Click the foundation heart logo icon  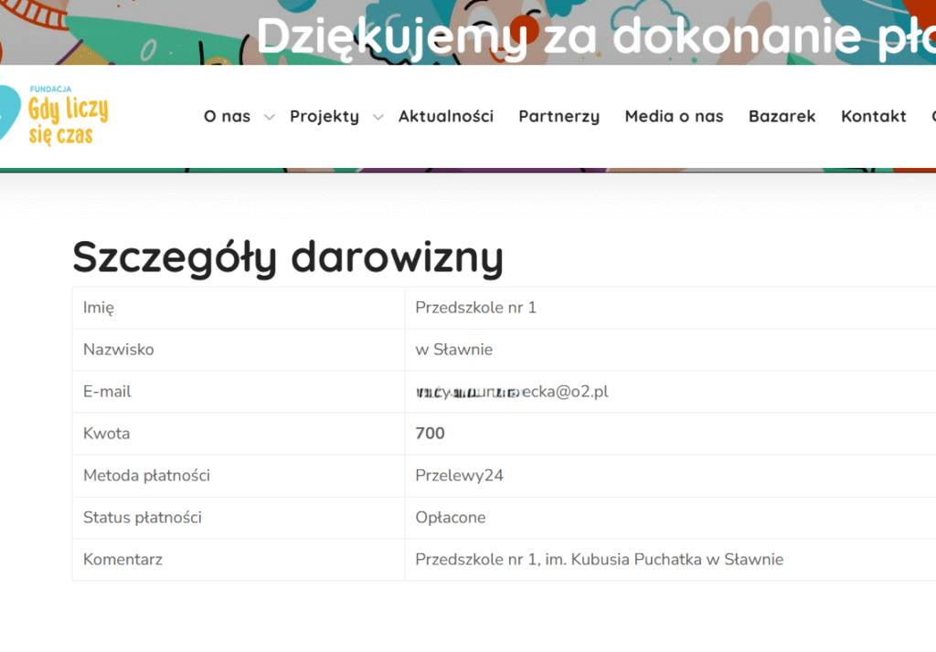pyautogui.click(x=11, y=115)
